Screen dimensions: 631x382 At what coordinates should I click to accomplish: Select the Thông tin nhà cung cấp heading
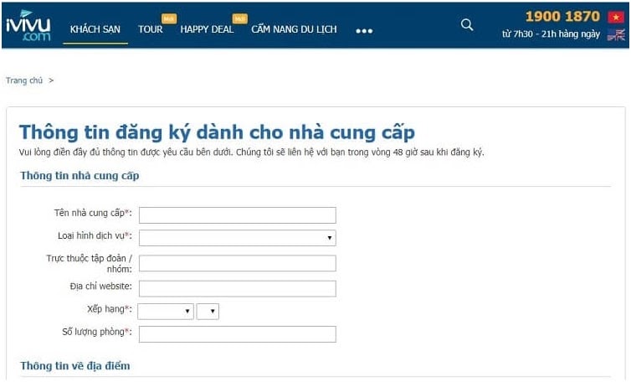(80, 176)
